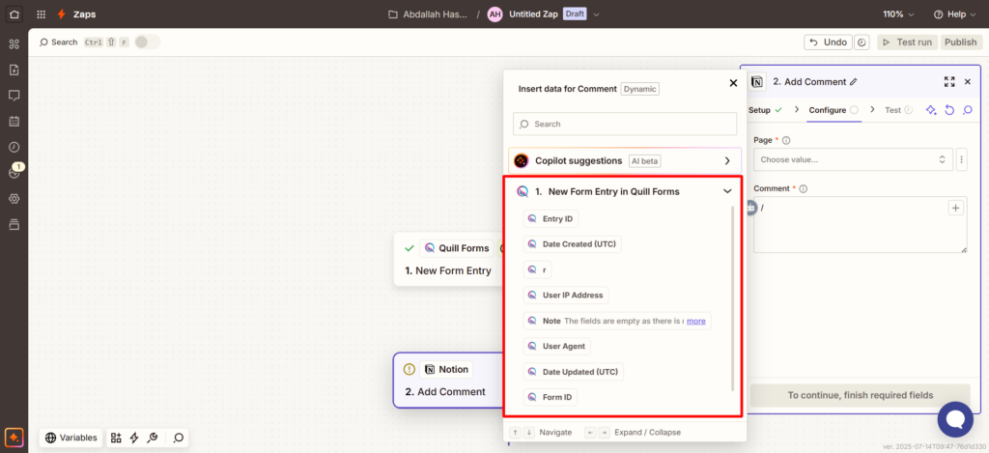Open the Zapier home icon
The image size is (989, 453).
tap(14, 14)
